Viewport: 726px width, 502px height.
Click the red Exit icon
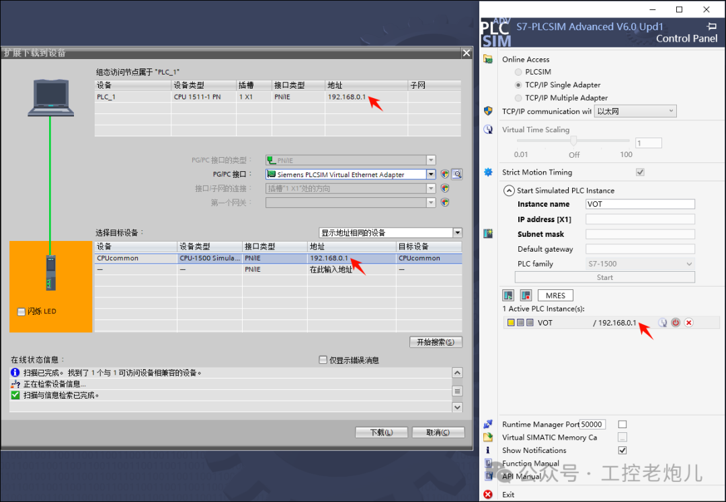[x=488, y=494]
